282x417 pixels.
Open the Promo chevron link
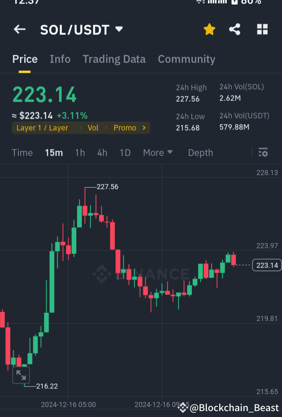point(144,128)
